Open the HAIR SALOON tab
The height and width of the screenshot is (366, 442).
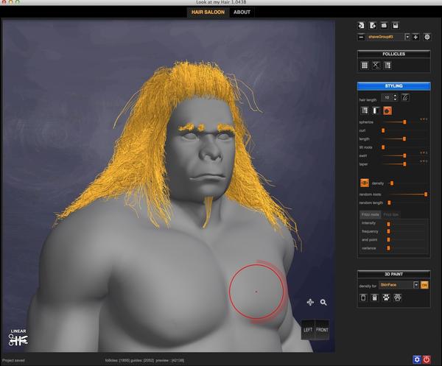tap(208, 12)
